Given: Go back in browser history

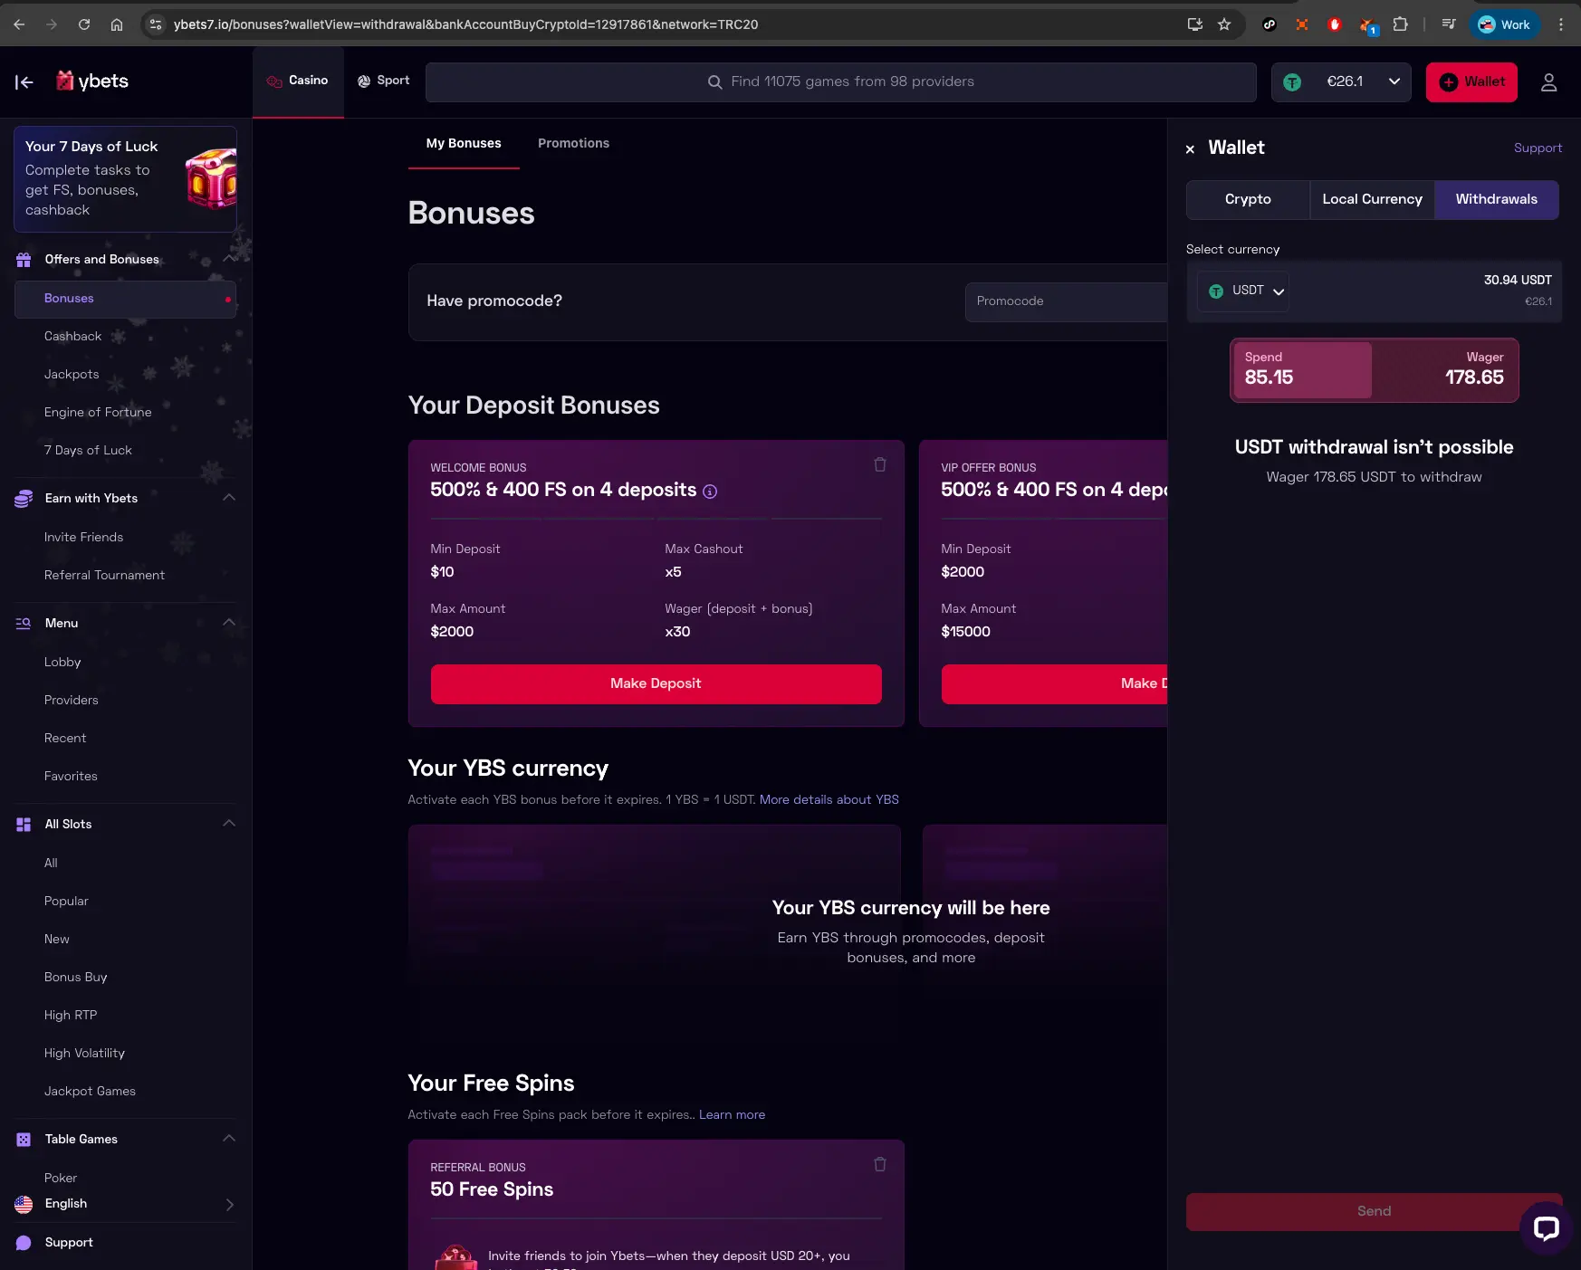Looking at the screenshot, I should pyautogui.click(x=19, y=24).
